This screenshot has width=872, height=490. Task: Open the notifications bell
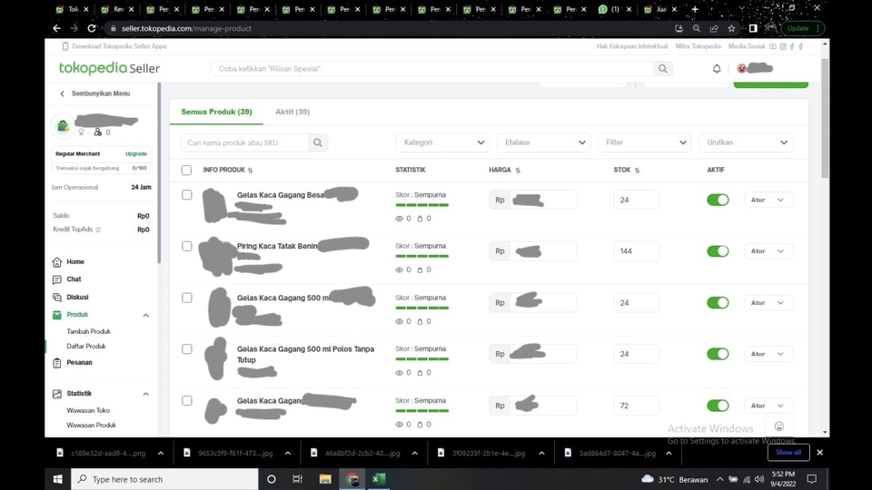point(717,69)
